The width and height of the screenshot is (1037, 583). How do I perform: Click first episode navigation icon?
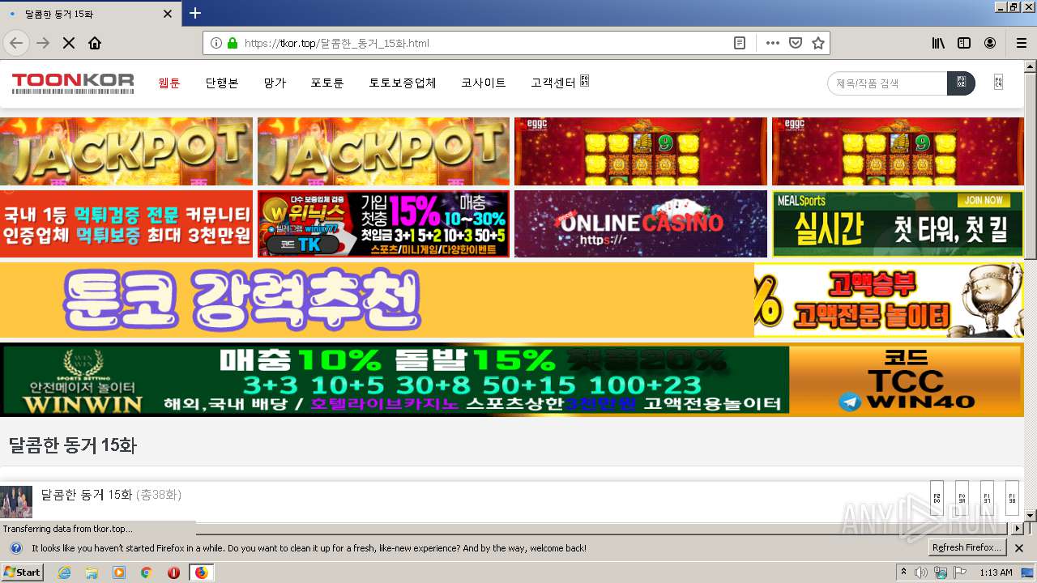(937, 498)
